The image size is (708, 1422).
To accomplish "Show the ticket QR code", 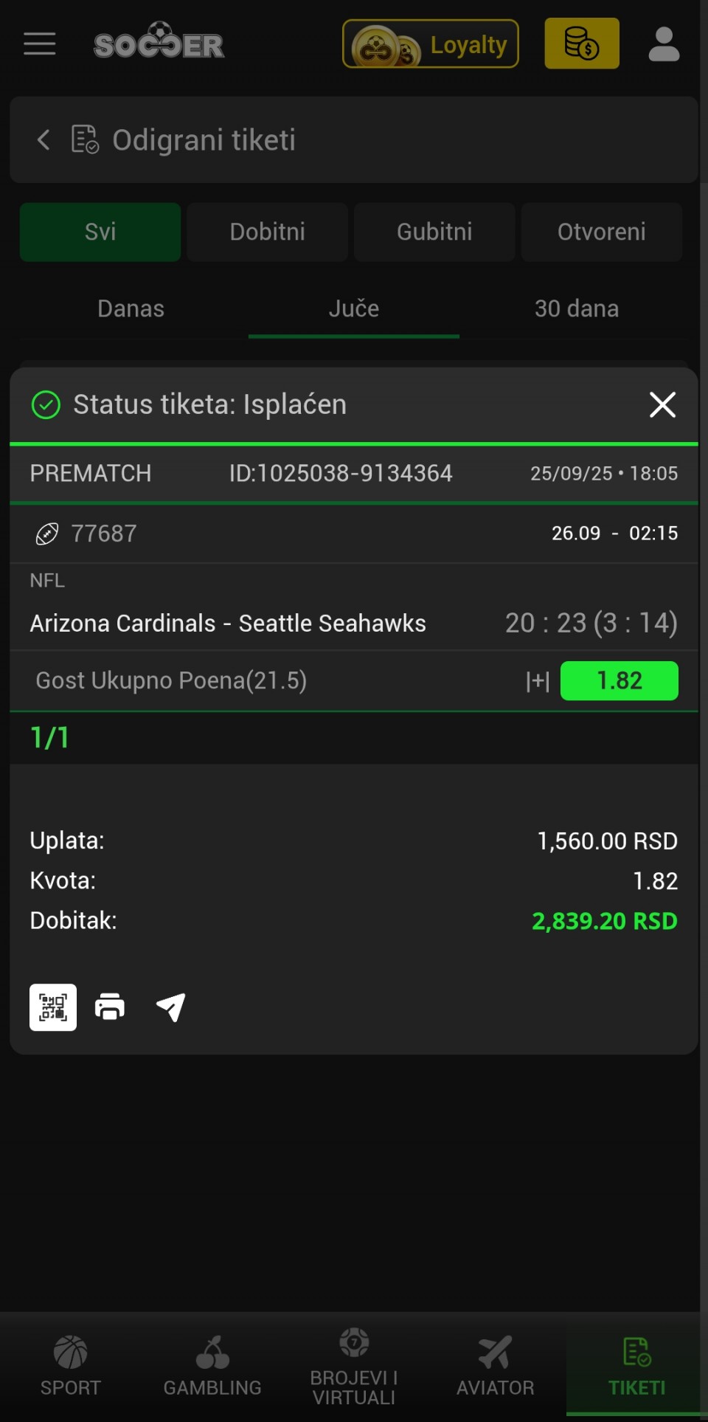I will tap(53, 1007).
